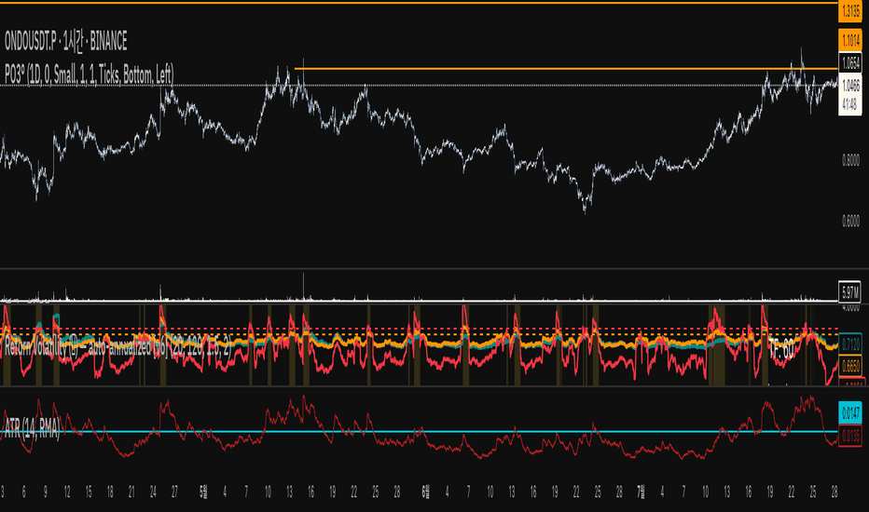Click the current price label 1.0466
This screenshot has width=869, height=512.
[x=850, y=86]
